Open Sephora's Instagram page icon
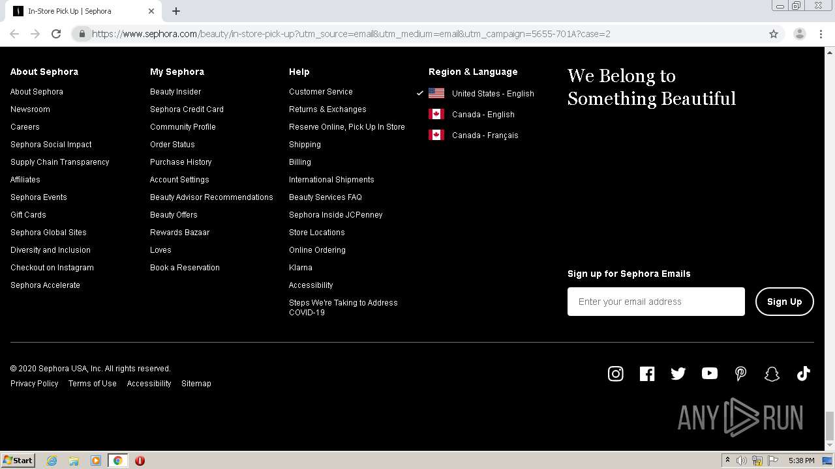This screenshot has width=835, height=469. pyautogui.click(x=615, y=373)
